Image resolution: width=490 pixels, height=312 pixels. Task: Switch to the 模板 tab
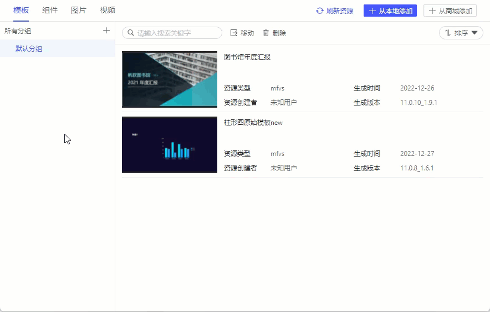21,11
